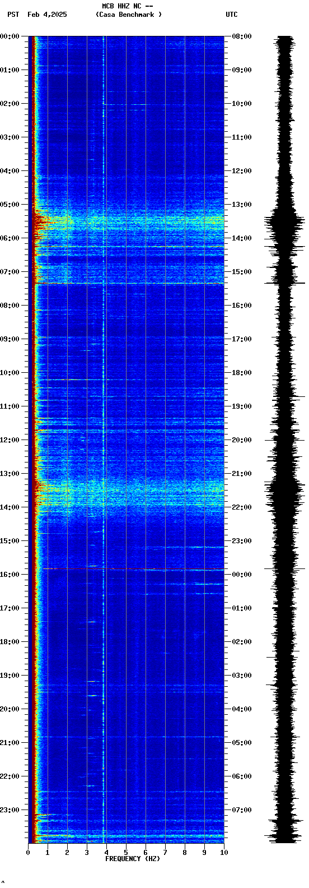
Task: Click the 14:00 UTC time label
Action: (x=242, y=238)
